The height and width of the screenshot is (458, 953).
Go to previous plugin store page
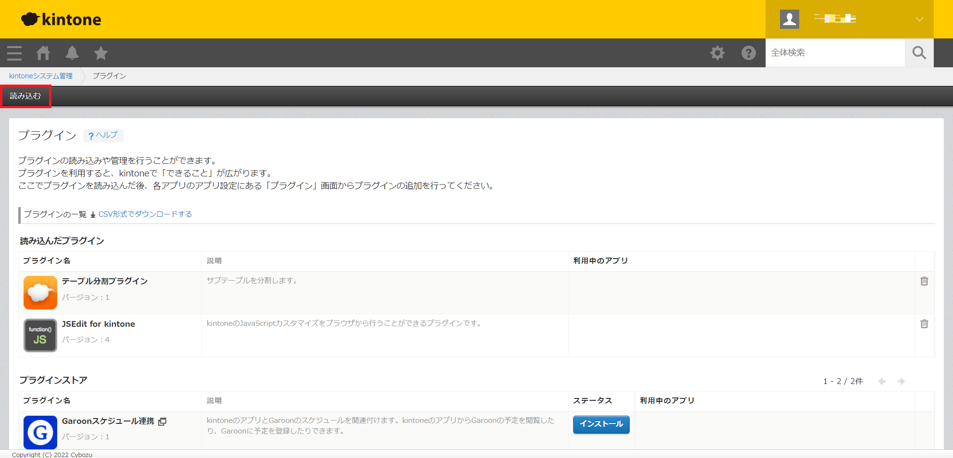pyautogui.click(x=882, y=381)
